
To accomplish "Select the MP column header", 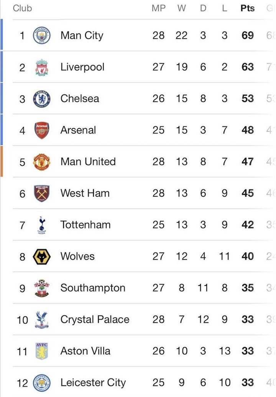I will pos(158,8).
